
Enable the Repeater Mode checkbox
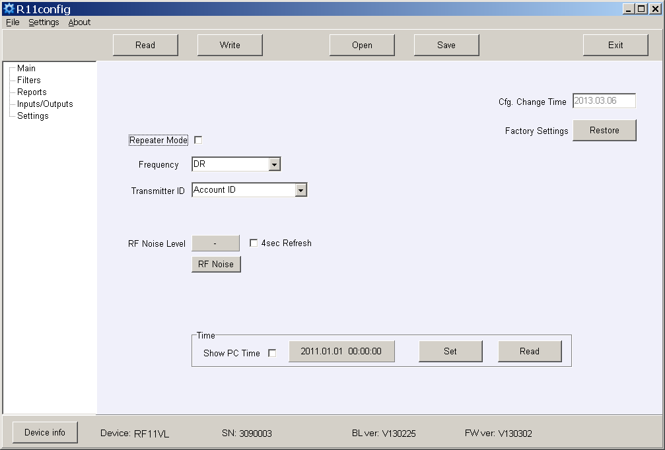pyautogui.click(x=198, y=140)
